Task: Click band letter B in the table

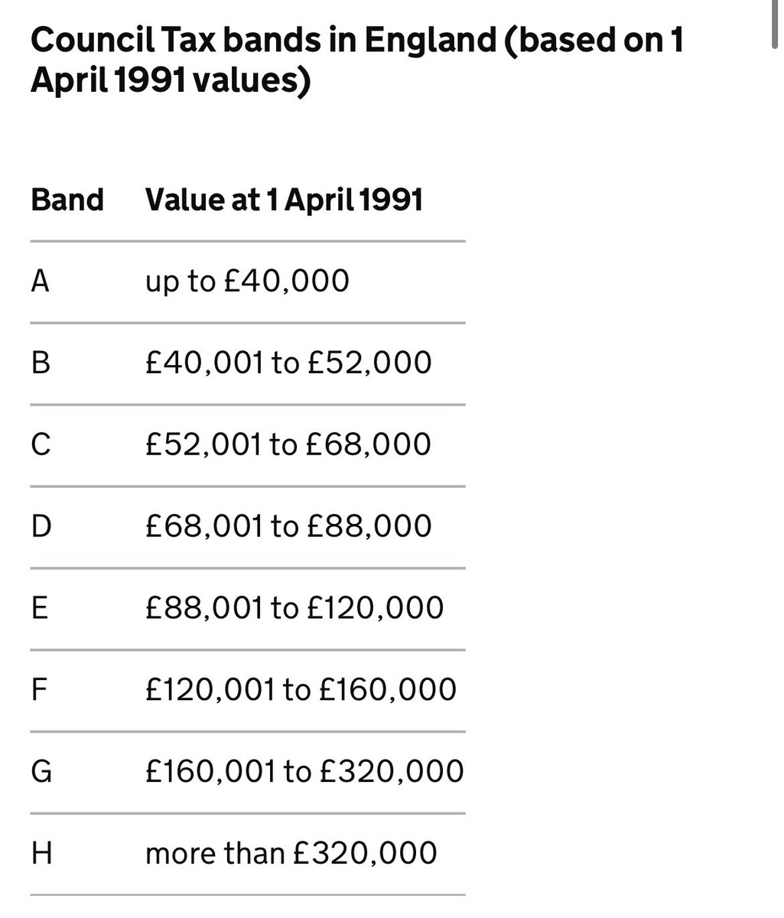Action: 41,363
